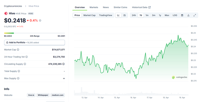Click the 24h Range price bar
The width and height of the screenshot is (201, 102).
tap(35, 33)
